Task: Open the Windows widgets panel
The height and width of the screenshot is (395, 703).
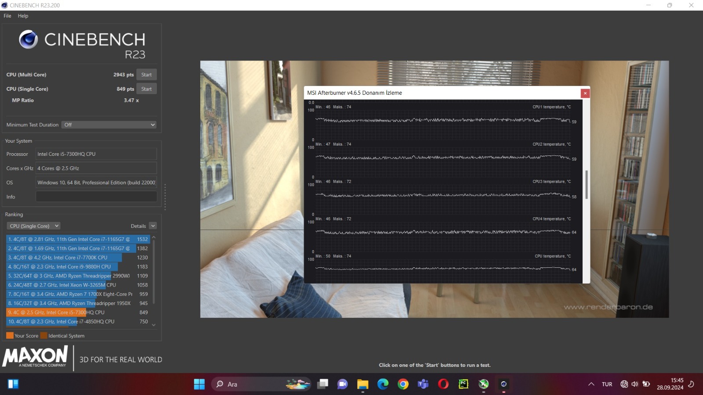Action: (13, 384)
